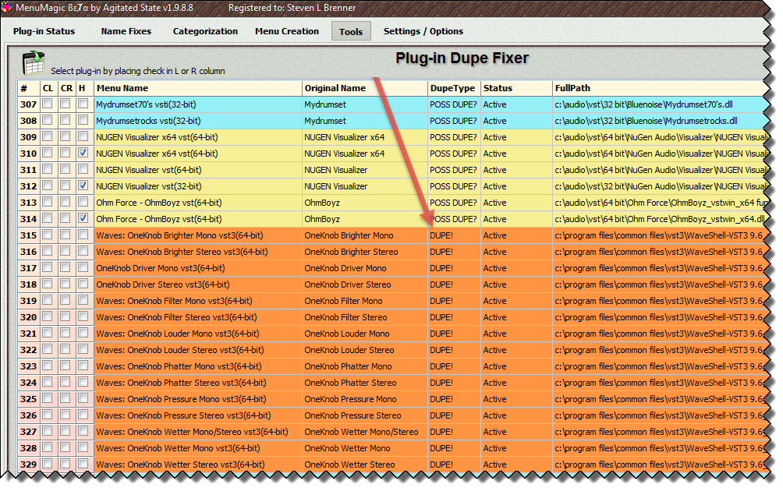Screen dimensions: 783x491
Task: Check the H box in row 324
Action: pos(83,382)
